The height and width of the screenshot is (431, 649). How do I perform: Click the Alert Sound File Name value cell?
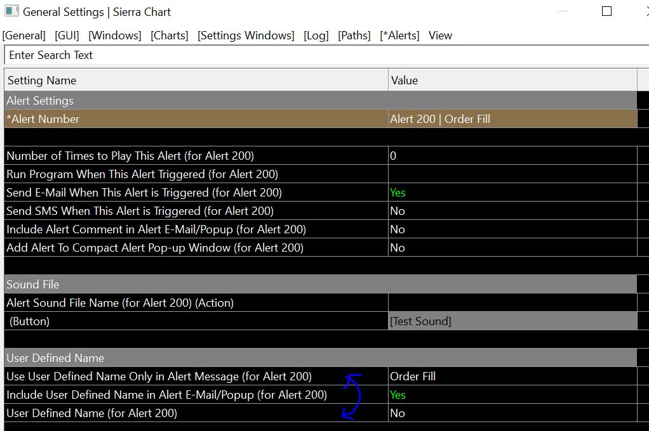point(513,303)
